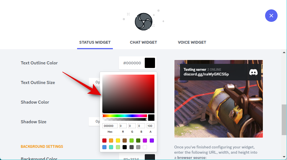Click the "discord.gg/naWyGKCS5p" invite text
287x160 pixels.
pos(206,74)
